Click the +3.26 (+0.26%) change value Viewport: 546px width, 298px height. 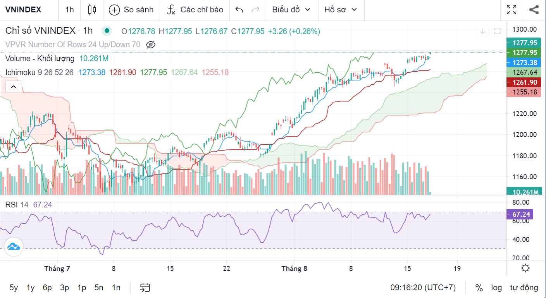[x=294, y=31]
